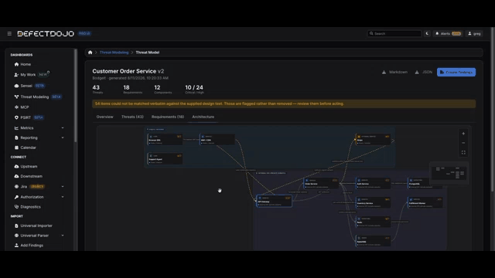Open Sensei in the sidebar
Image resolution: width=495 pixels, height=278 pixels.
coord(26,86)
